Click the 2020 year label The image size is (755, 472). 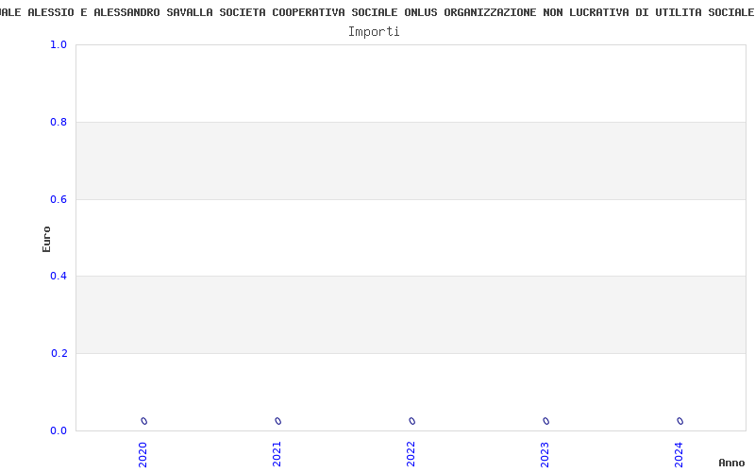click(x=143, y=455)
